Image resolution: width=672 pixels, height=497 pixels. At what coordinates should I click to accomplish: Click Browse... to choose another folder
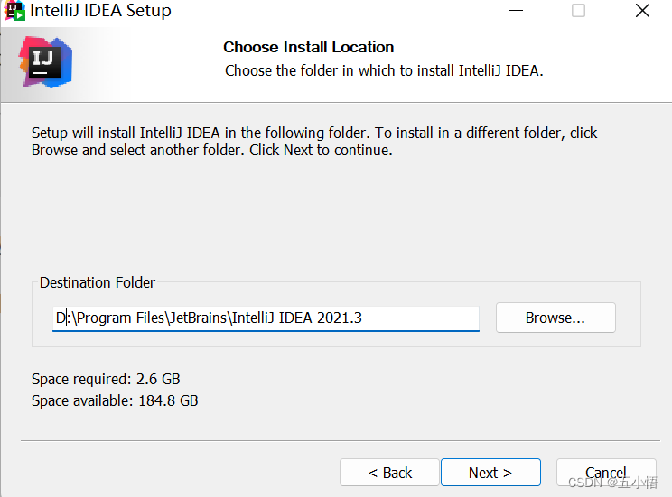tap(555, 318)
